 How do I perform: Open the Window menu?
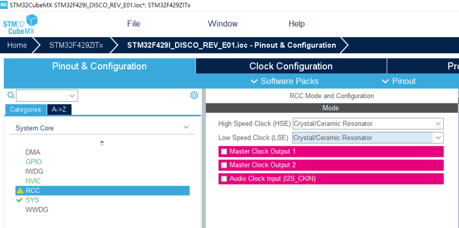(x=223, y=24)
